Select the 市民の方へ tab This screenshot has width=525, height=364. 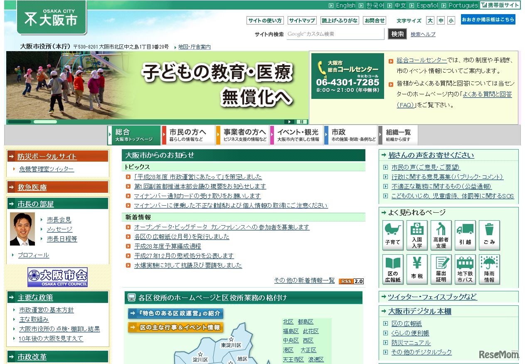pyautogui.click(x=188, y=135)
